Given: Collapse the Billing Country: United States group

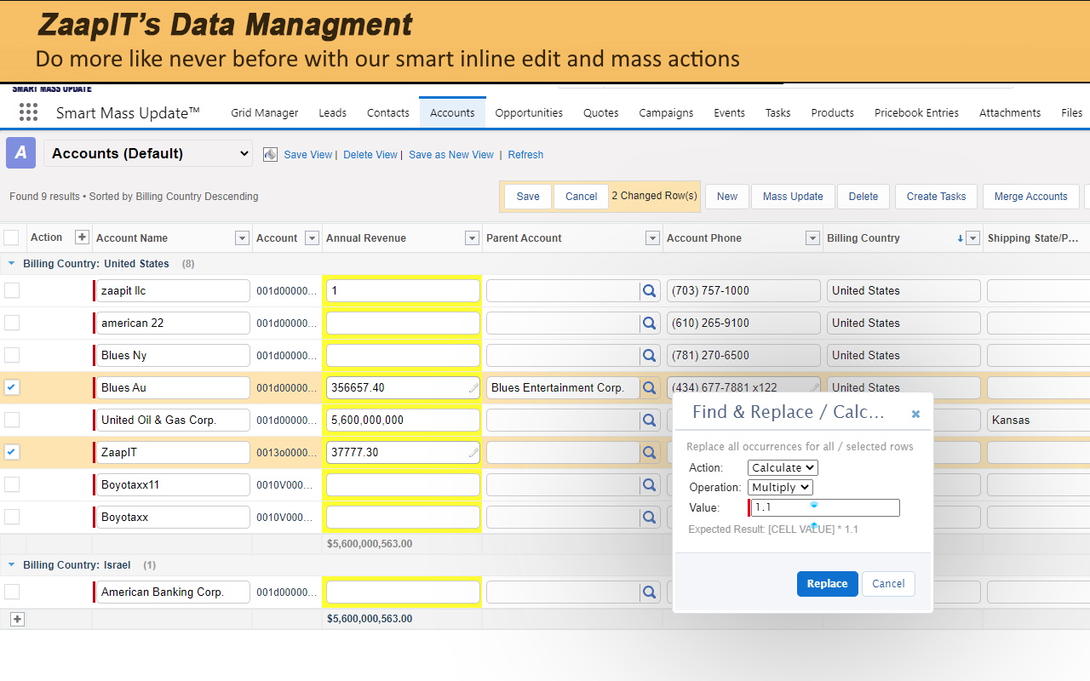Looking at the screenshot, I should point(12,264).
